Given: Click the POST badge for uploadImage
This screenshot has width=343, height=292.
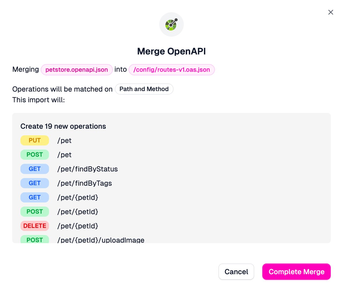Looking at the screenshot, I should coord(35,239).
